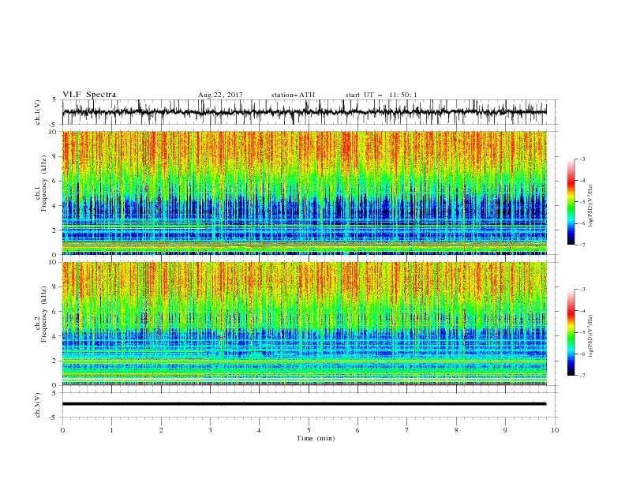Select the log(PSD) label beside ch.2 color bar
Image resolution: width=625 pixels, height=483 pixels.
590,335
